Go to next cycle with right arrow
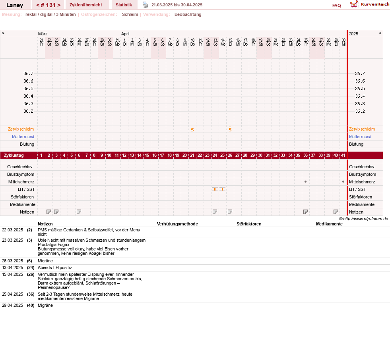Screen dimensions: 390x356 pos(59,5)
